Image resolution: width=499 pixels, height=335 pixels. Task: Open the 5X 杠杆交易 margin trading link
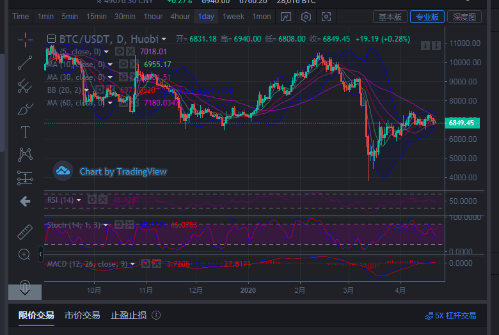tap(450, 316)
